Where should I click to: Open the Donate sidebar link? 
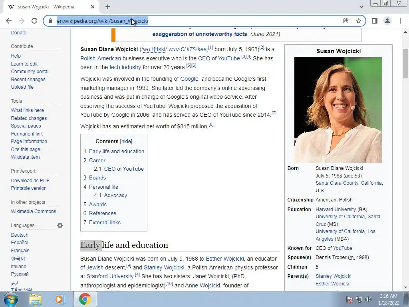click(x=18, y=33)
